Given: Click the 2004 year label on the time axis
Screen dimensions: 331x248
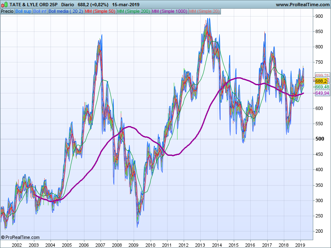Looking at the screenshot, I should 50,245.
